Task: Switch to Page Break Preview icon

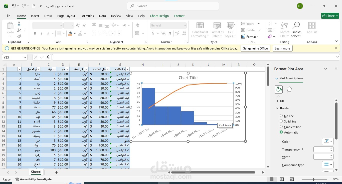Action: tap(292, 179)
